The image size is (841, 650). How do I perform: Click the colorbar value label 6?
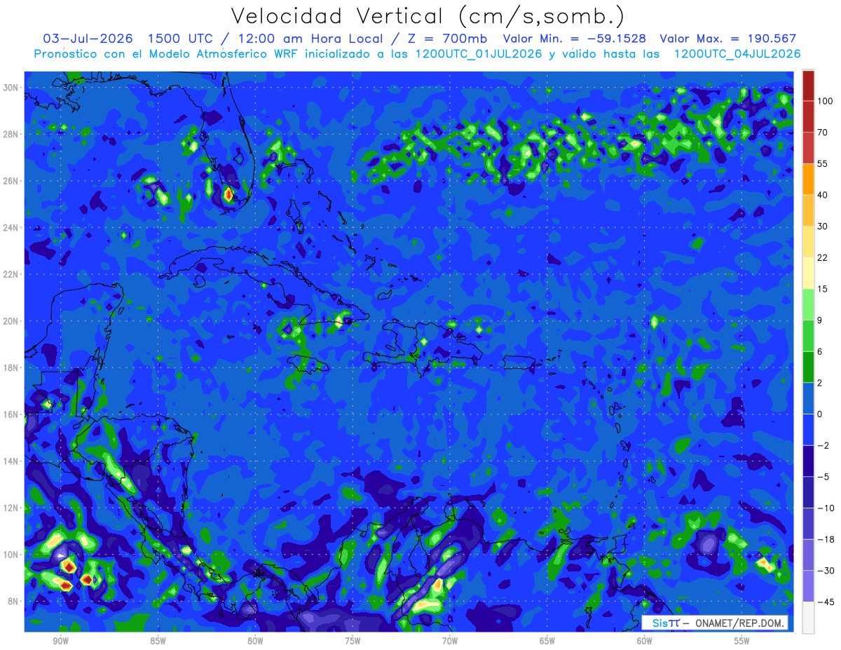coord(820,351)
